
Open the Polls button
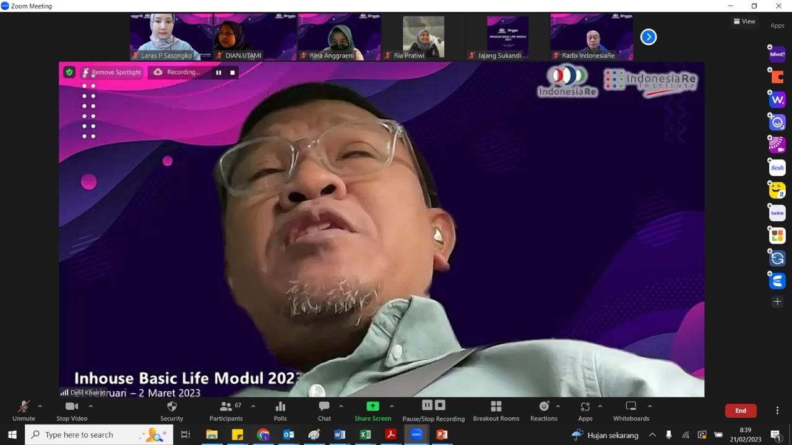(x=280, y=411)
